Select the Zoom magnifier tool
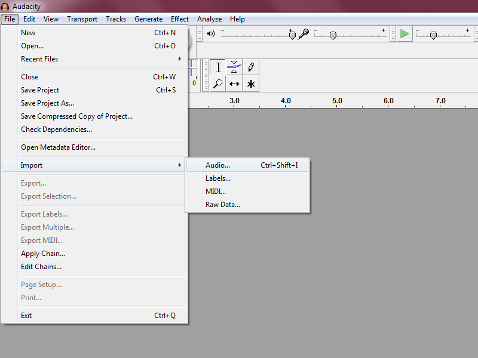 click(218, 84)
